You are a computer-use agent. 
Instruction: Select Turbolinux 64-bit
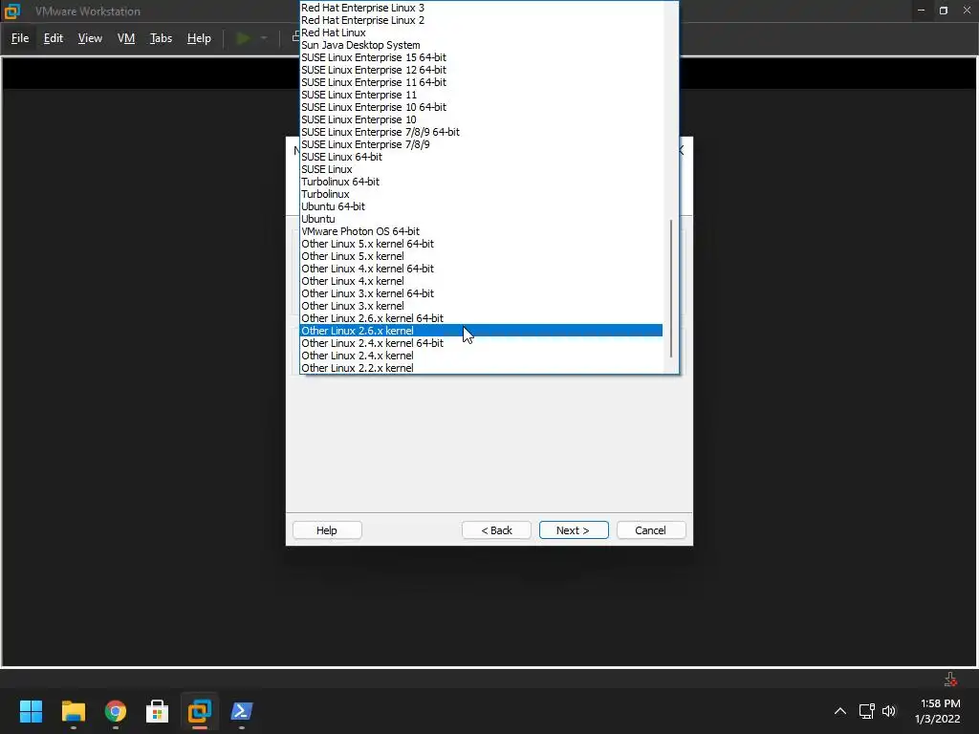481,182
